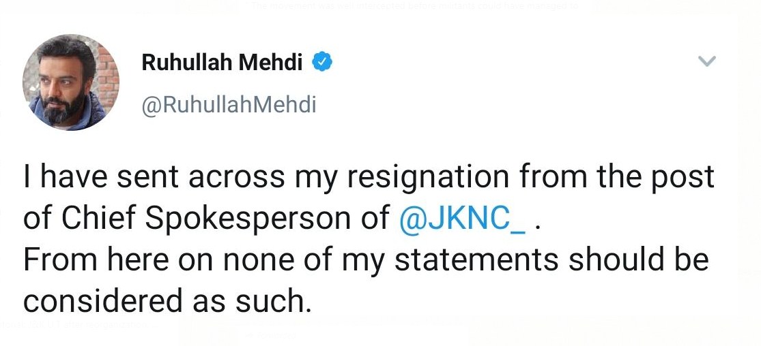Click the blue verified badge
Image resolution: width=761 pixels, height=346 pixels.
(322, 63)
